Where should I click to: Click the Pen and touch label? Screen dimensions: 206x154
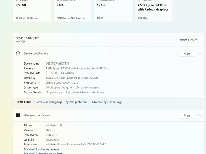[x=32, y=92]
